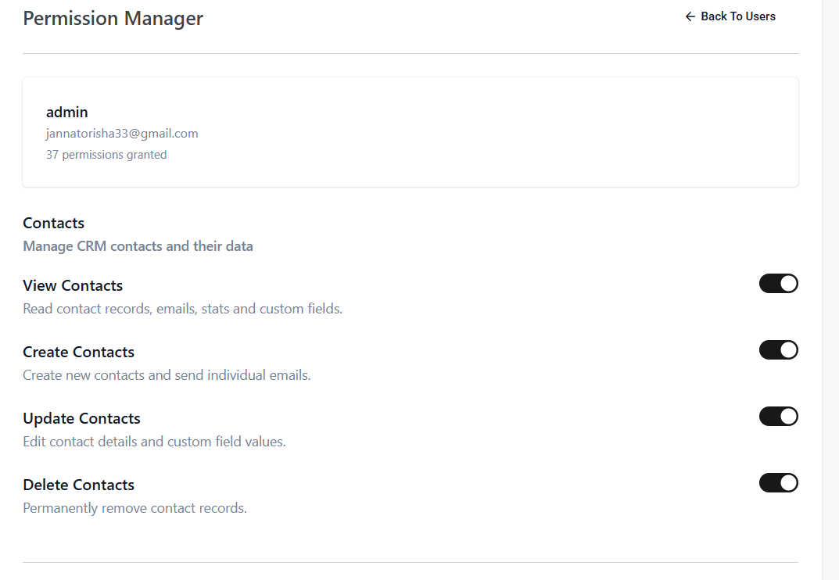Toggle the View Contacts permission switch

click(779, 284)
